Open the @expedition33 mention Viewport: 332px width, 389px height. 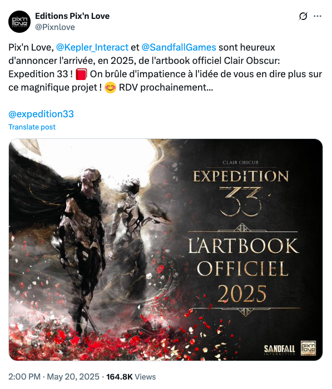pyautogui.click(x=41, y=114)
